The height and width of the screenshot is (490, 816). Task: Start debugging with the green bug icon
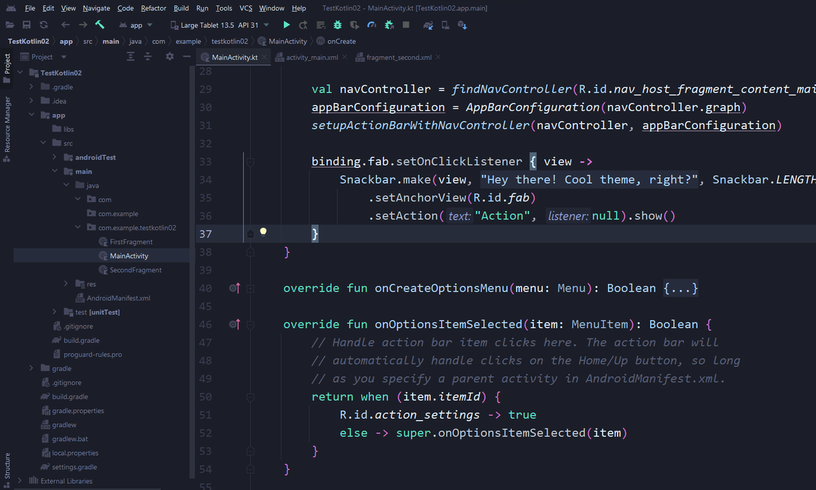(338, 25)
